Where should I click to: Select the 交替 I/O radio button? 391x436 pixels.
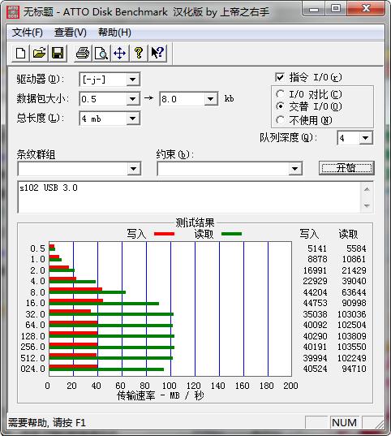(281, 106)
